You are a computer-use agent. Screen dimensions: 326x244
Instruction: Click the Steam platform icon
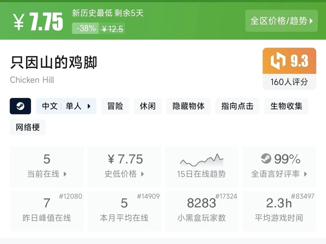coord(20,106)
